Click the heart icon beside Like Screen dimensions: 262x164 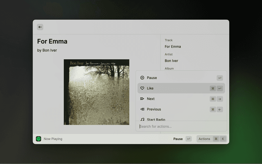tap(142, 88)
